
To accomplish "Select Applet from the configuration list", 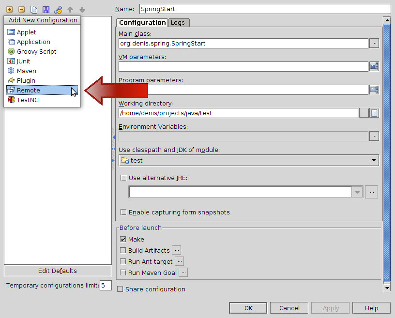I will [x=42, y=32].
